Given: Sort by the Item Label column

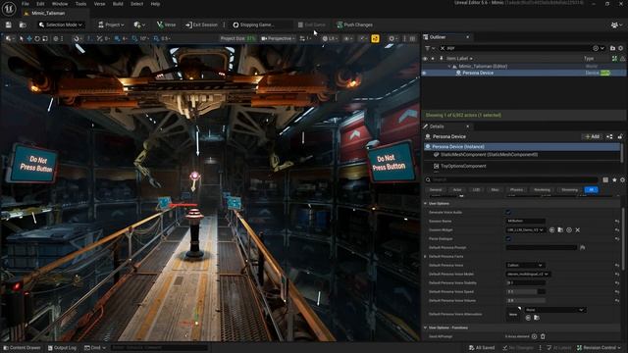Looking at the screenshot, I should tap(459, 59).
